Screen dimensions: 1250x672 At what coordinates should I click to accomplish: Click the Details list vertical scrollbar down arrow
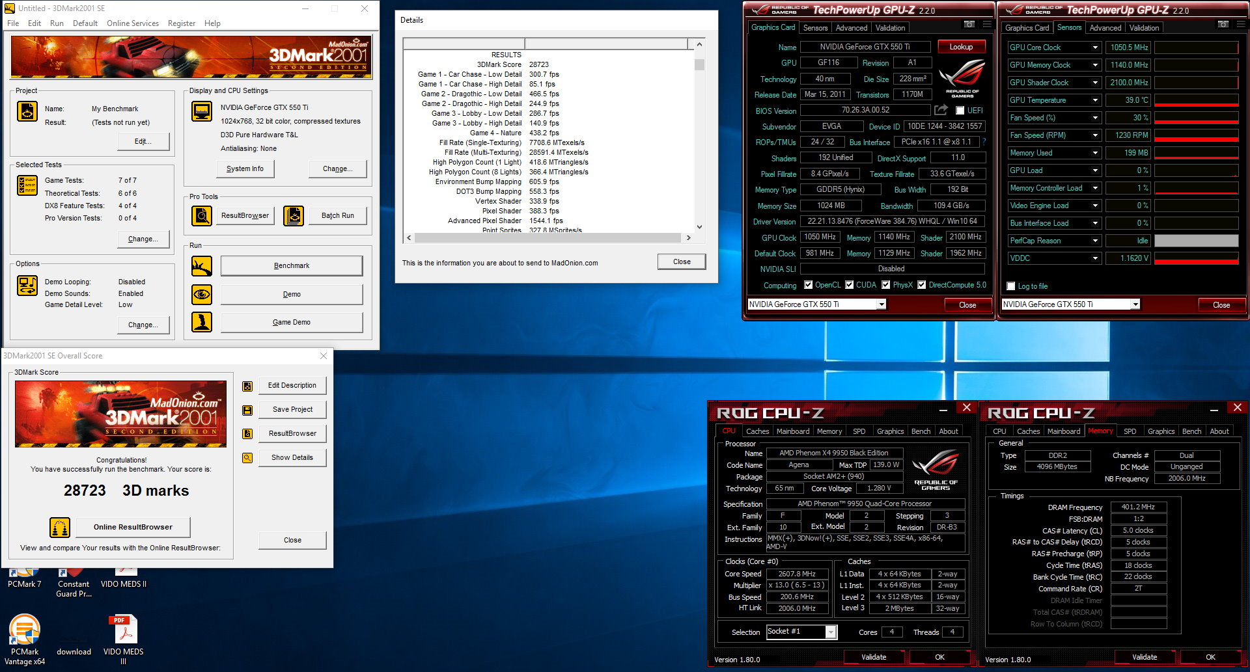click(x=699, y=226)
